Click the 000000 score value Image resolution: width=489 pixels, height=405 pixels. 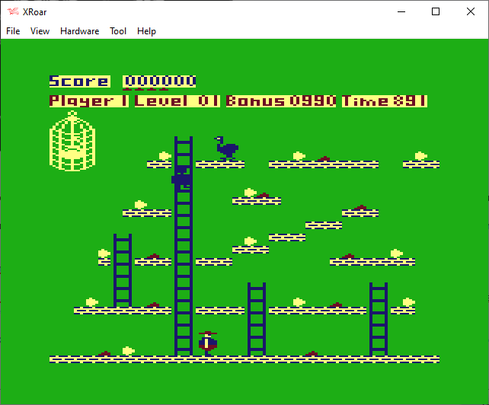coord(159,81)
